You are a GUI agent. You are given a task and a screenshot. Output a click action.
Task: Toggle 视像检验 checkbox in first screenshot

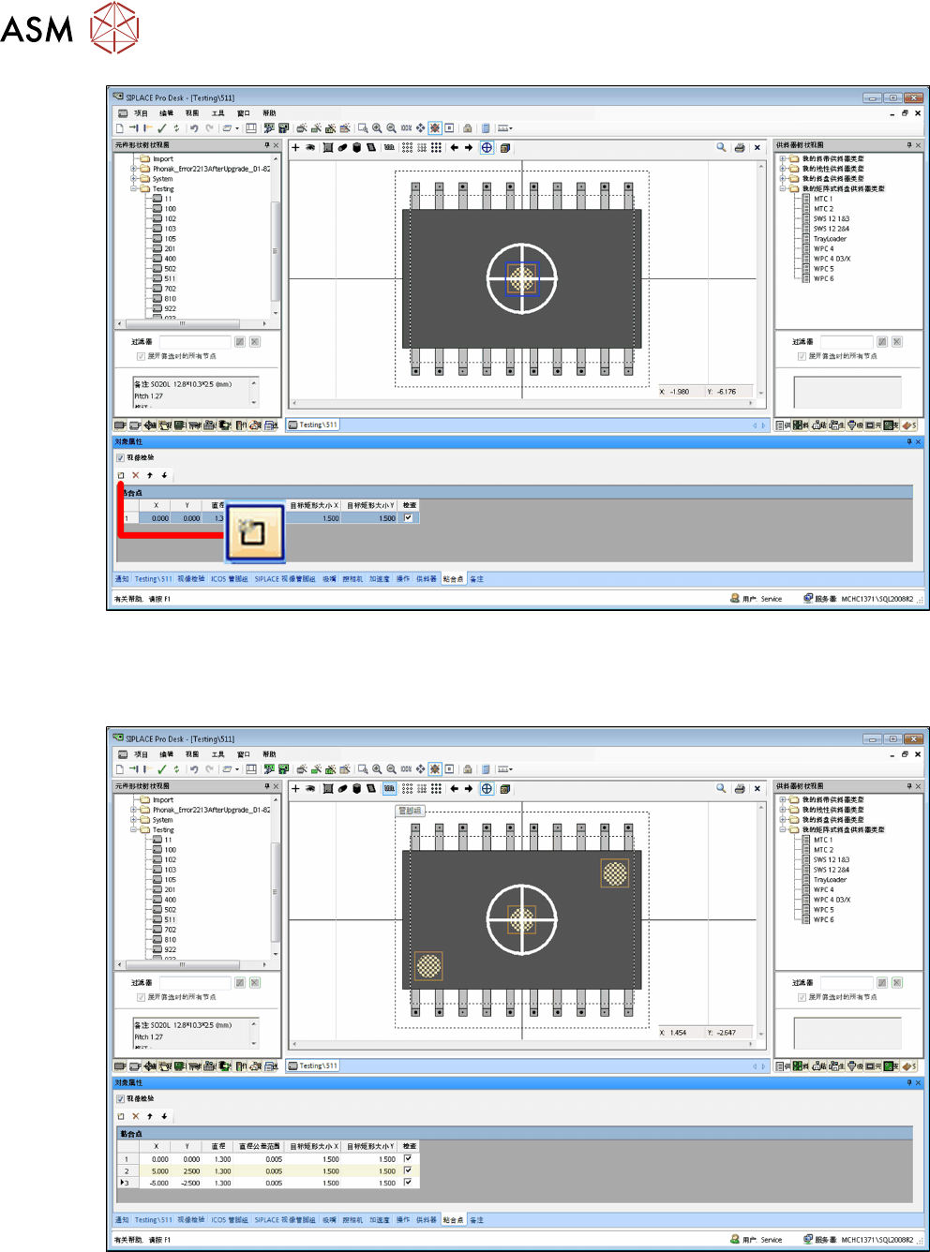[x=120, y=458]
